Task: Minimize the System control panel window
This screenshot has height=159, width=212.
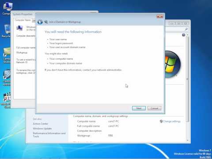Action: click(x=172, y=23)
